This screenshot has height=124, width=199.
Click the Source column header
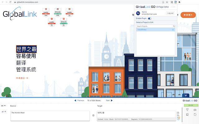point(13,106)
